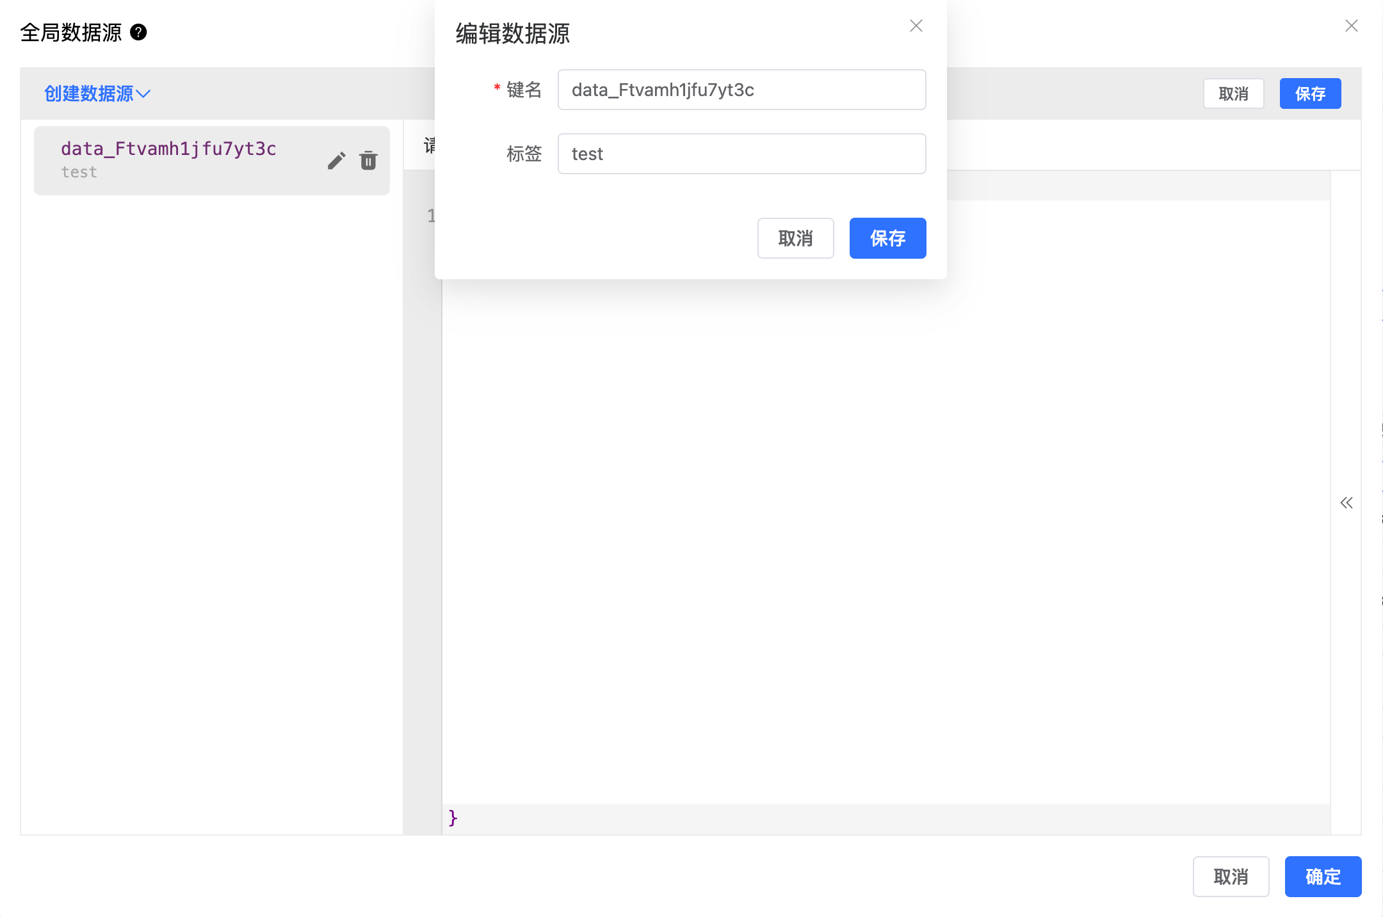
Task: Collapse the side panel with double chevron
Action: (x=1347, y=503)
